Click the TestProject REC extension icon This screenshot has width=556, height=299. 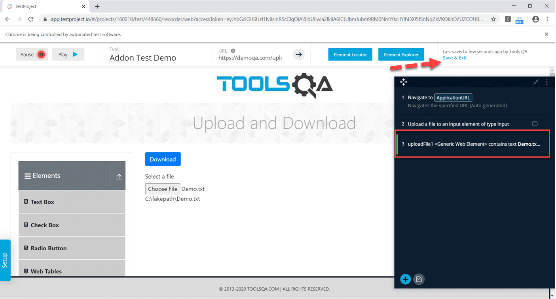[520, 19]
